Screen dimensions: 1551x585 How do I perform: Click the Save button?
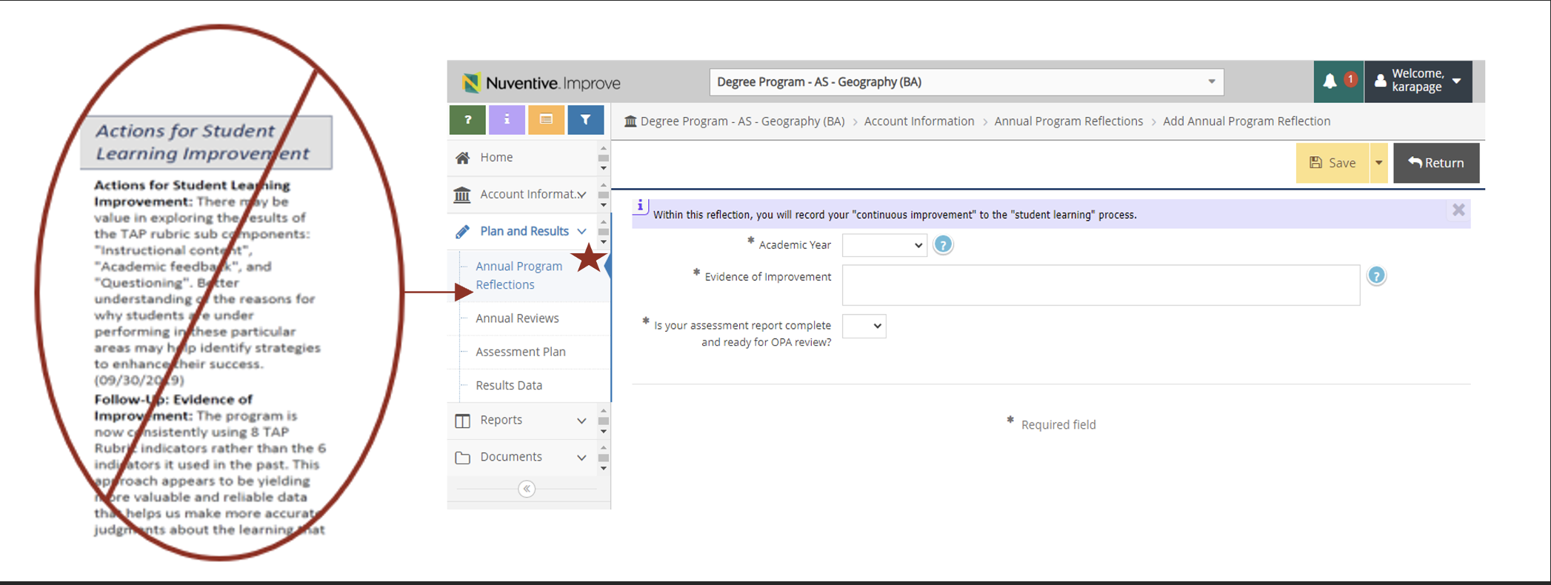pos(1332,163)
